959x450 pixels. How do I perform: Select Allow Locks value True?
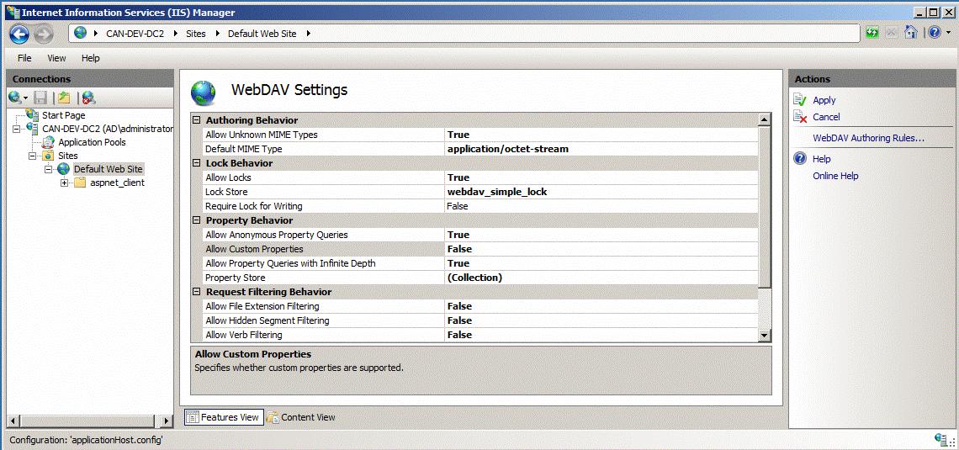click(601, 177)
